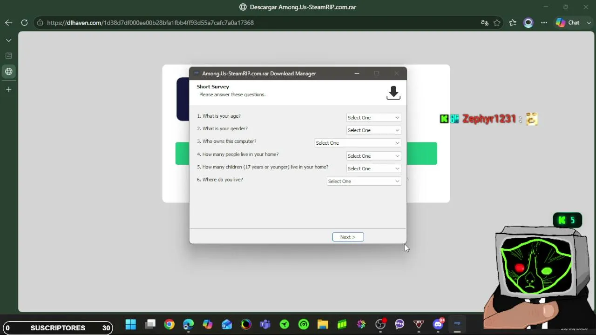Open the purple chat bubble app in taskbar

click(x=400, y=324)
